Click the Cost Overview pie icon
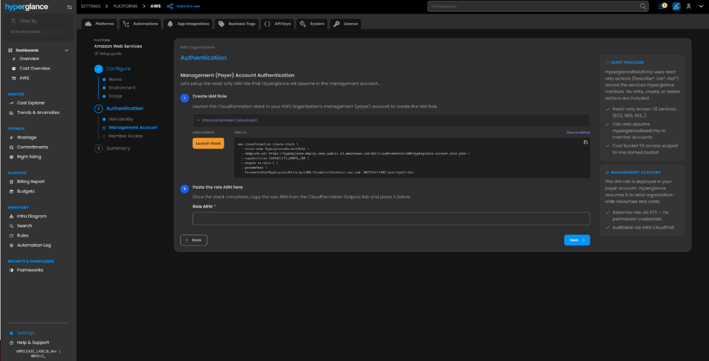This screenshot has width=709, height=361. (14, 68)
